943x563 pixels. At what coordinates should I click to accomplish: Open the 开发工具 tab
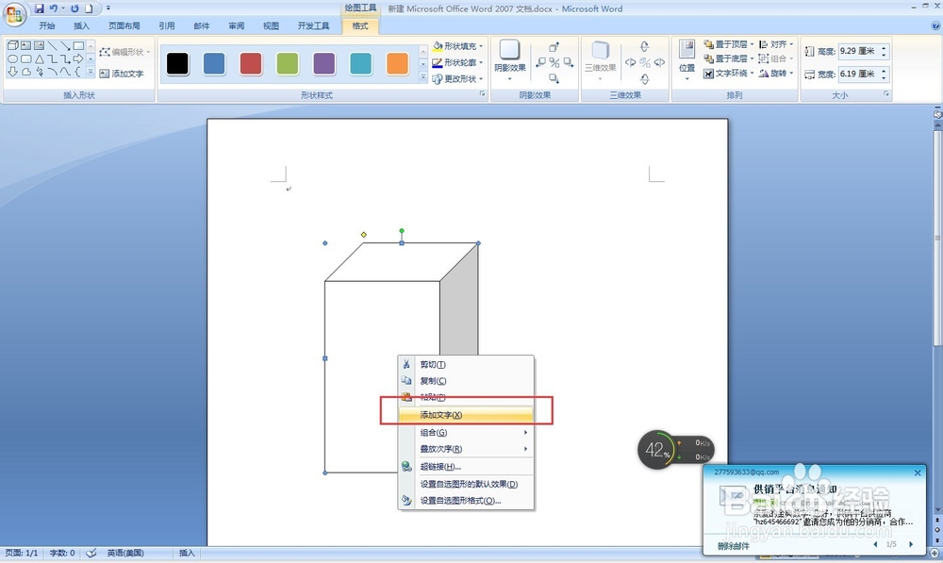(313, 25)
